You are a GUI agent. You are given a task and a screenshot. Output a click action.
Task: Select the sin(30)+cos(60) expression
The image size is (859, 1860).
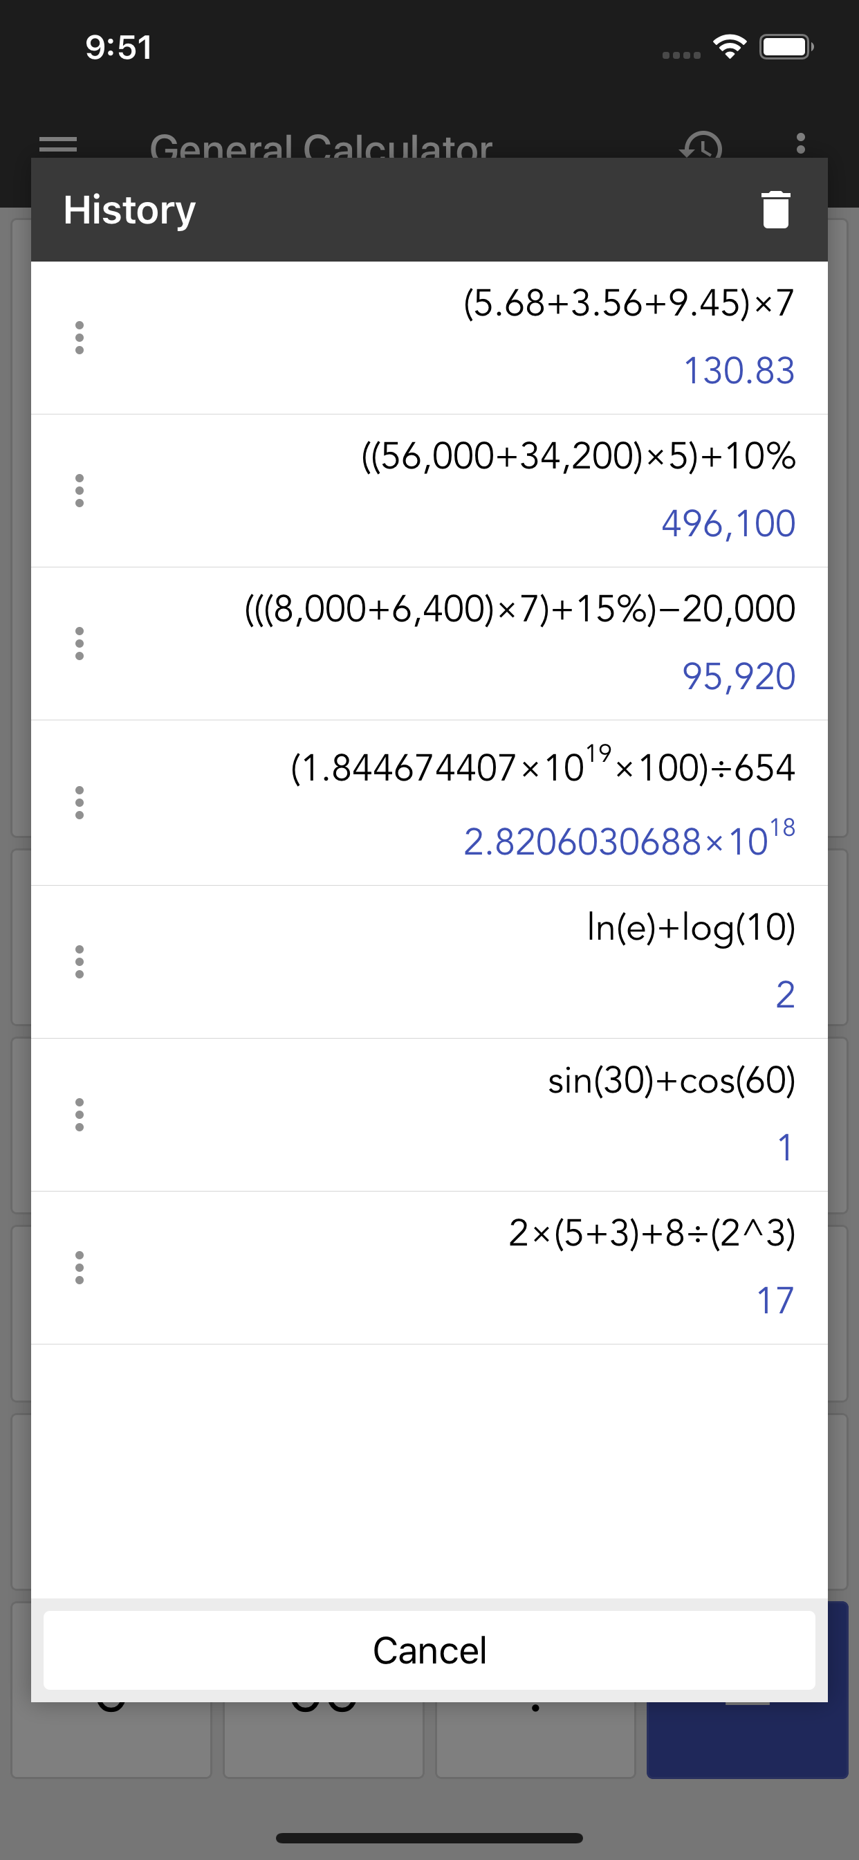point(672,1081)
